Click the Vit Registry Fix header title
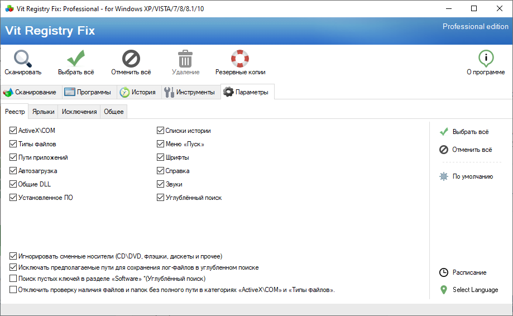This screenshot has width=513, height=316. pos(50,30)
